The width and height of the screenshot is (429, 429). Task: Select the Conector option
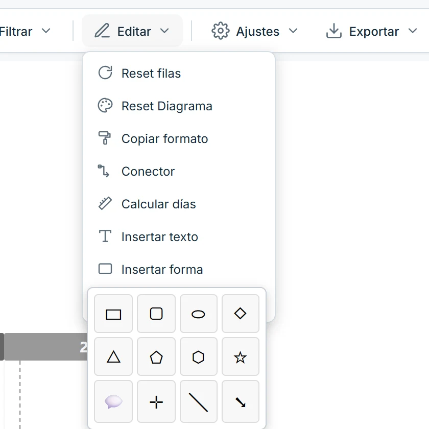(178, 171)
